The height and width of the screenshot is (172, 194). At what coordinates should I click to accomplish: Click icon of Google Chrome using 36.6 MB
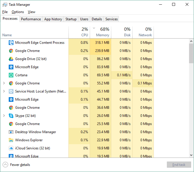[x=11, y=108]
